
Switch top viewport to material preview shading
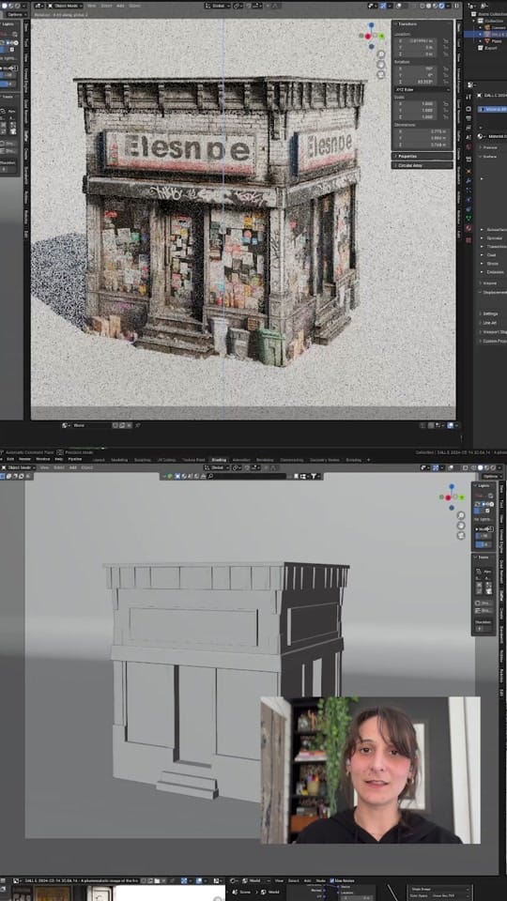(435, 6)
